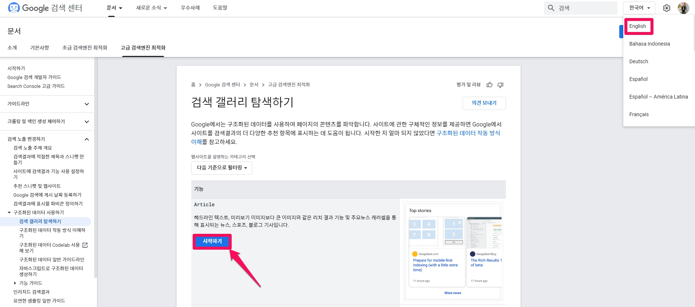Open 도움말 in the top navigation
Screen dimensions: 695x307
pos(220,8)
